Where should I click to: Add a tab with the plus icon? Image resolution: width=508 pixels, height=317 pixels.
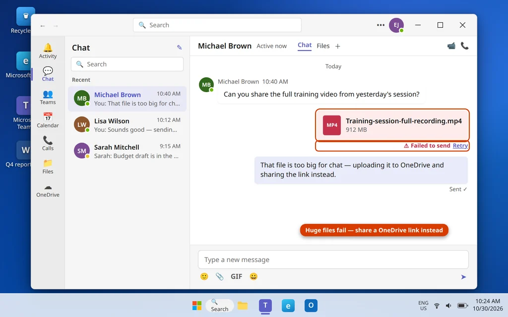tap(337, 46)
